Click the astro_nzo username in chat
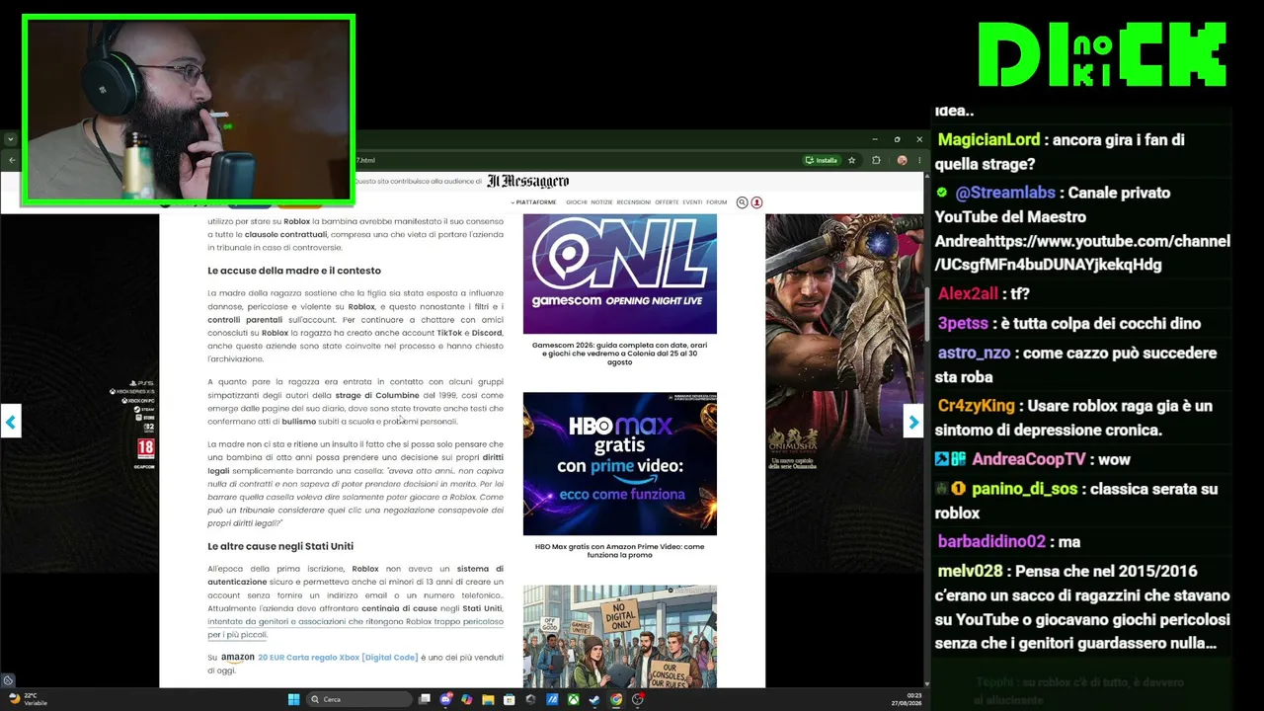This screenshot has width=1264, height=711. 974,354
